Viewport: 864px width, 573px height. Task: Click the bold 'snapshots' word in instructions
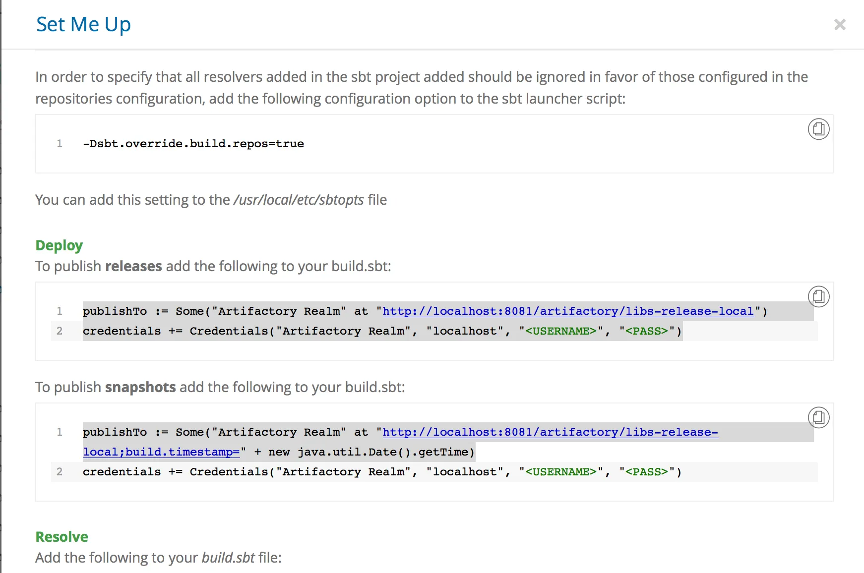(x=140, y=387)
